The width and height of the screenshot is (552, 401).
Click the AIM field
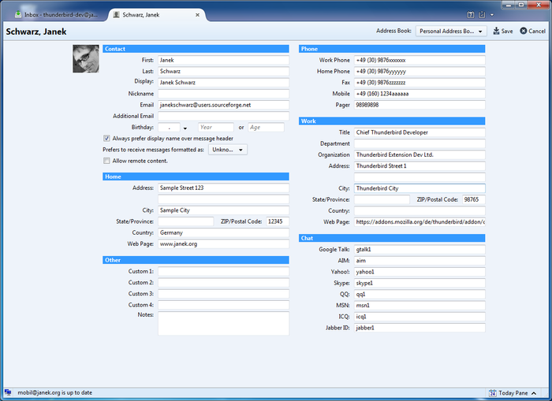click(x=420, y=261)
